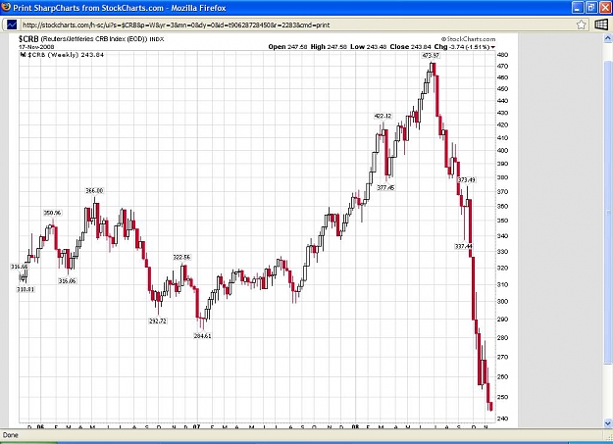Click the $CRB ticker symbol heading
This screenshot has height=444, width=613.
click(28, 39)
